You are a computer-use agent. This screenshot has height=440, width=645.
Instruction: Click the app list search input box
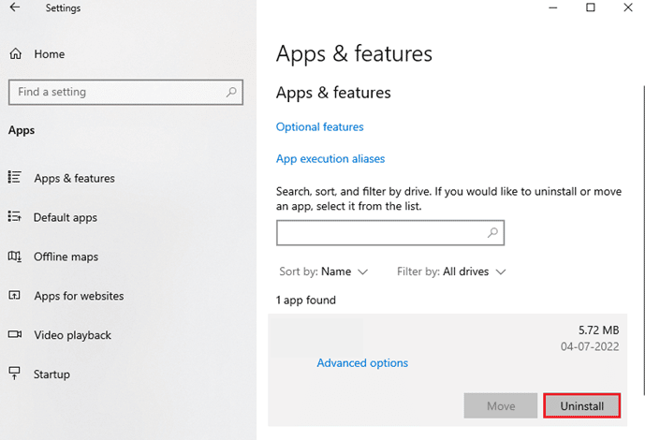click(x=379, y=232)
